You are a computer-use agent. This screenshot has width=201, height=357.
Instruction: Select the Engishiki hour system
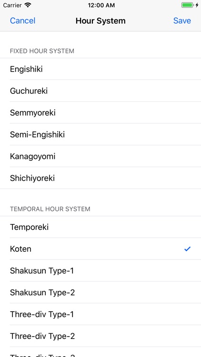pos(100,69)
